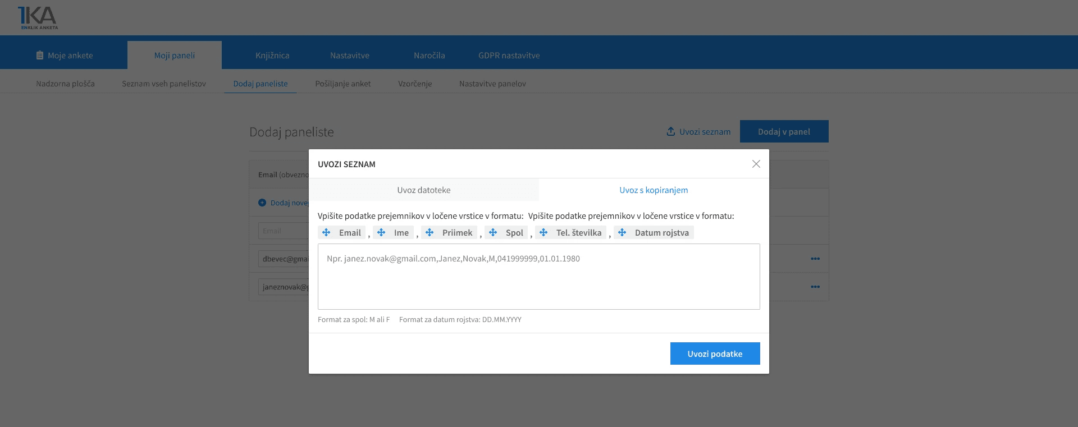1078x427 pixels.
Task: Select the Uvoz s kopiranjem tab
Action: 654,190
